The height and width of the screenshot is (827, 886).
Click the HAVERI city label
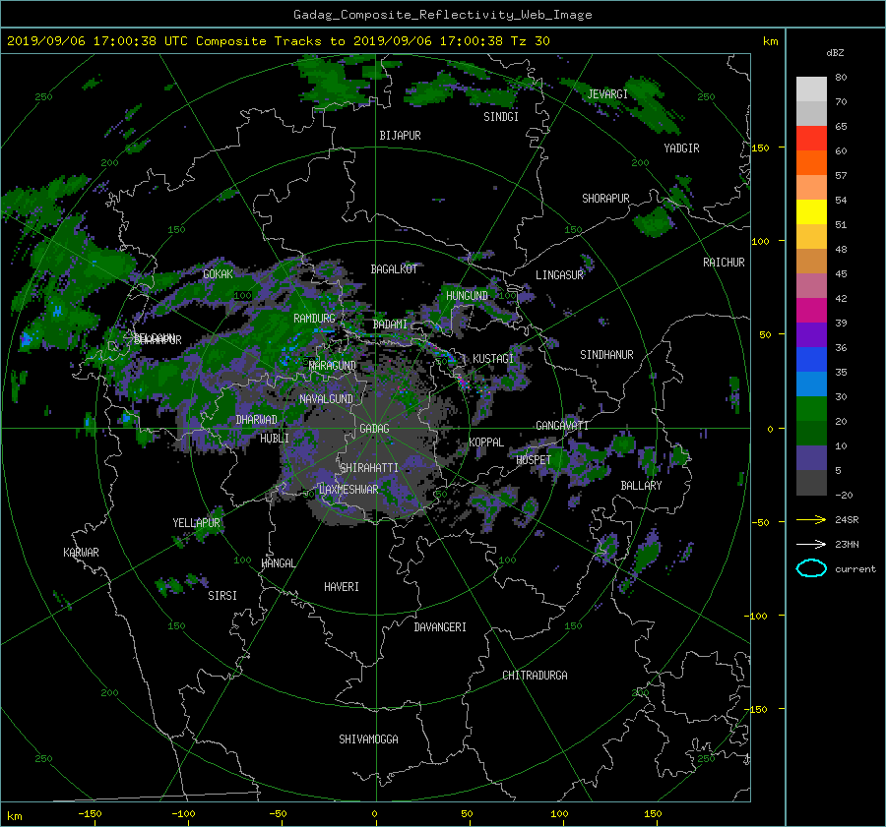pyautogui.click(x=342, y=587)
